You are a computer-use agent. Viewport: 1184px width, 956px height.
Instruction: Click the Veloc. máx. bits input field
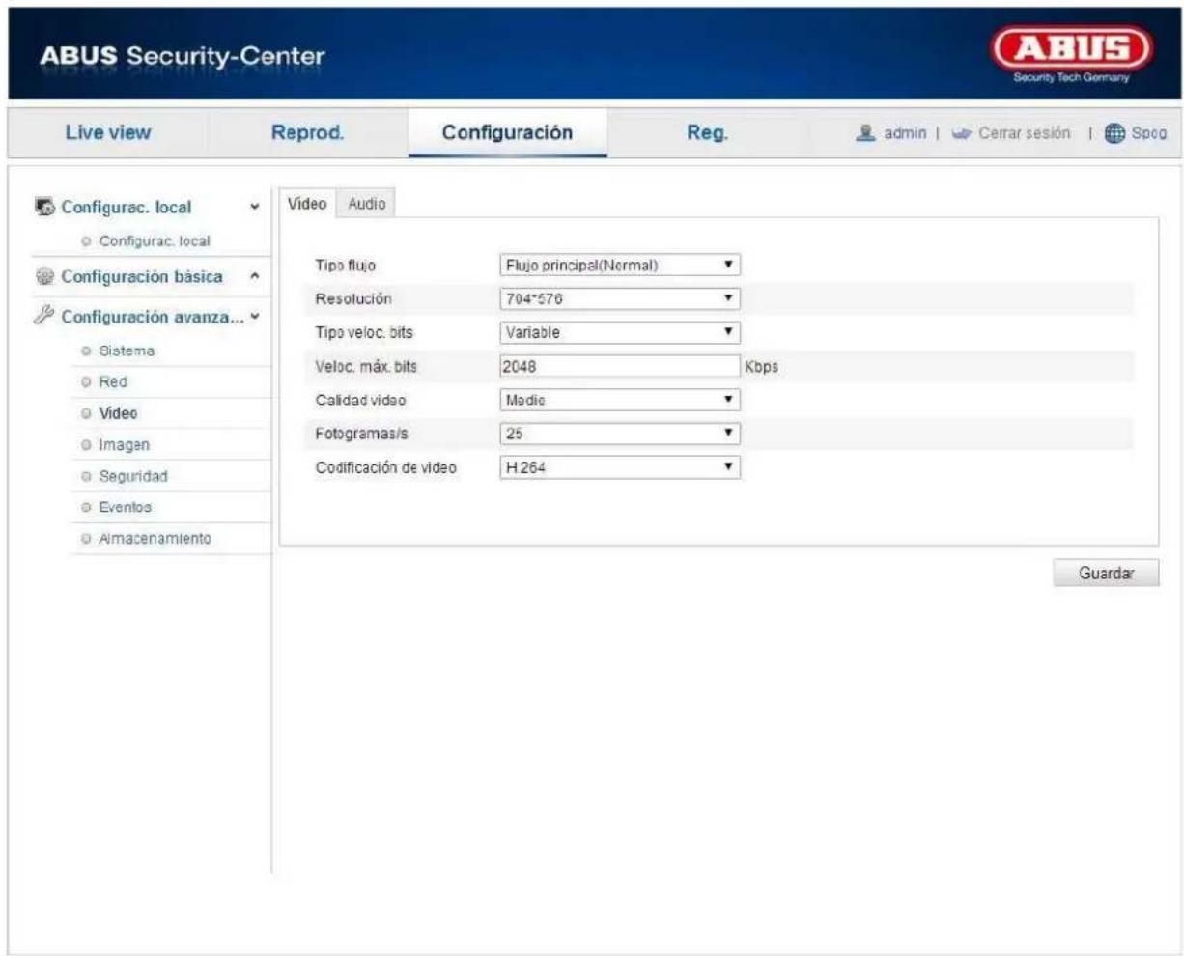tap(620, 366)
